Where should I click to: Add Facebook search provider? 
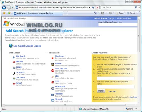point(59,94)
